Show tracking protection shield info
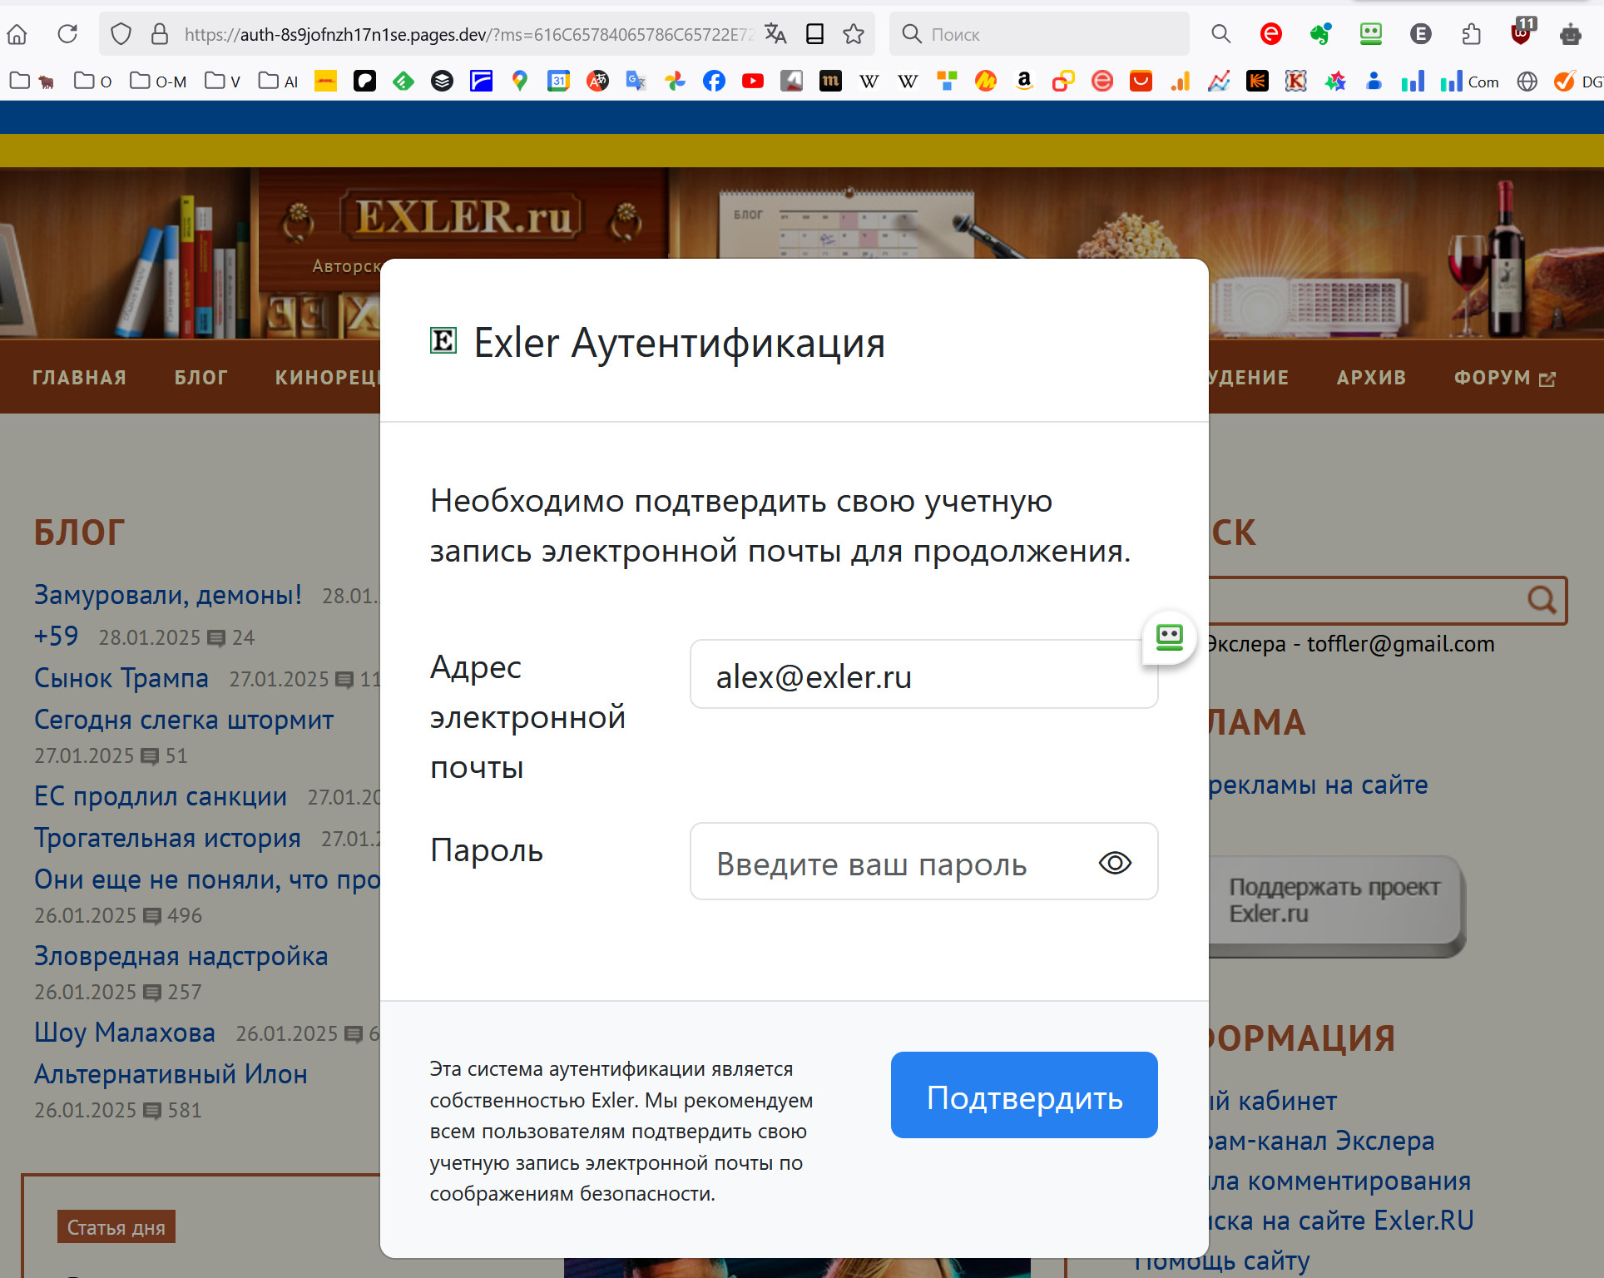Screen dimensions: 1604x1278 [x=121, y=34]
